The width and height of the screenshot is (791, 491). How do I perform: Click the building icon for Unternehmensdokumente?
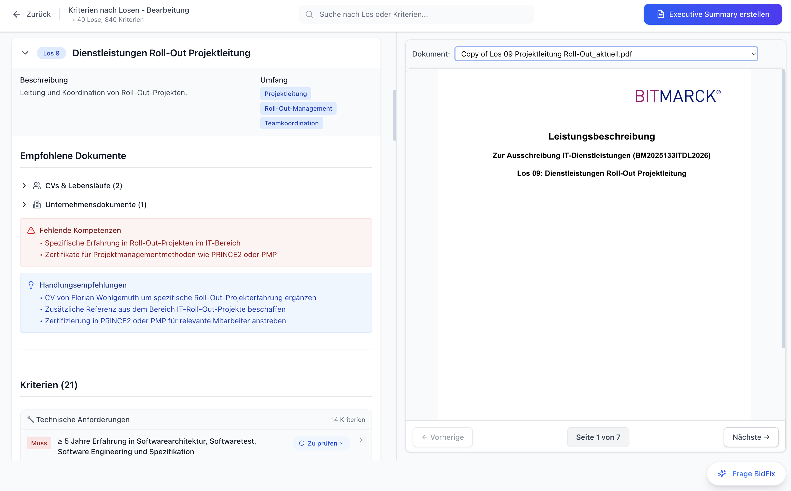tap(37, 204)
